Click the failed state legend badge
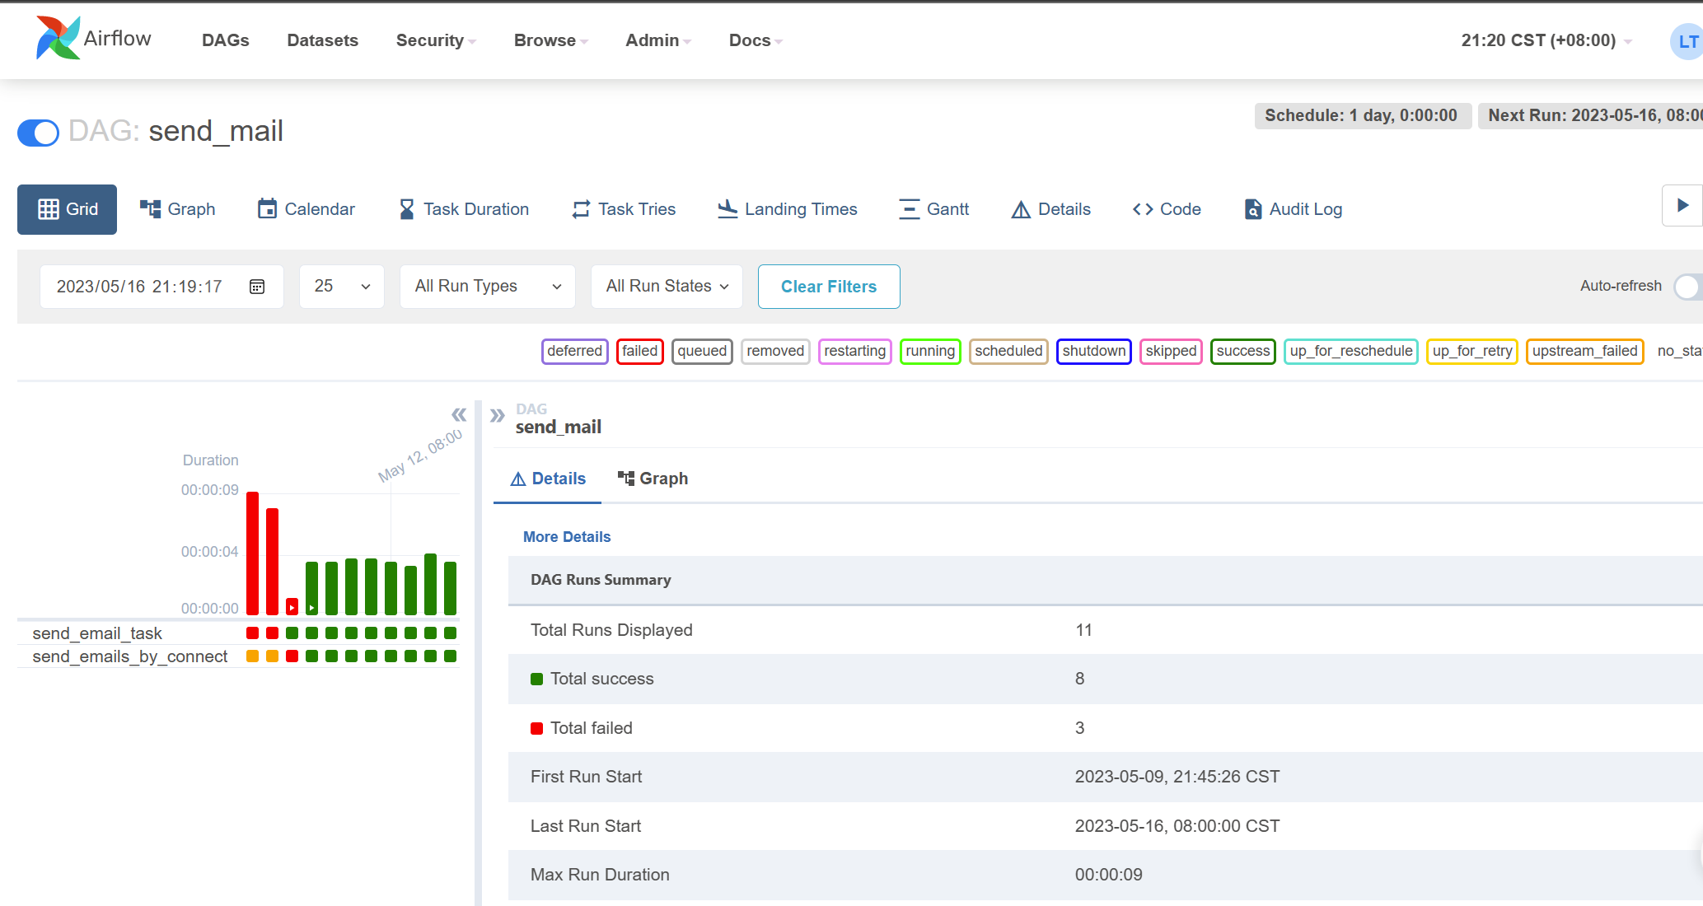The width and height of the screenshot is (1703, 906). pyautogui.click(x=640, y=351)
